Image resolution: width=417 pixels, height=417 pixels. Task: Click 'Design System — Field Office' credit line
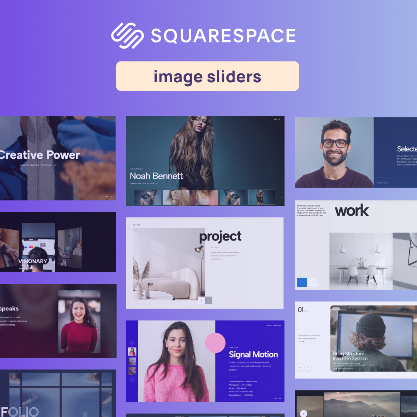pos(241,395)
